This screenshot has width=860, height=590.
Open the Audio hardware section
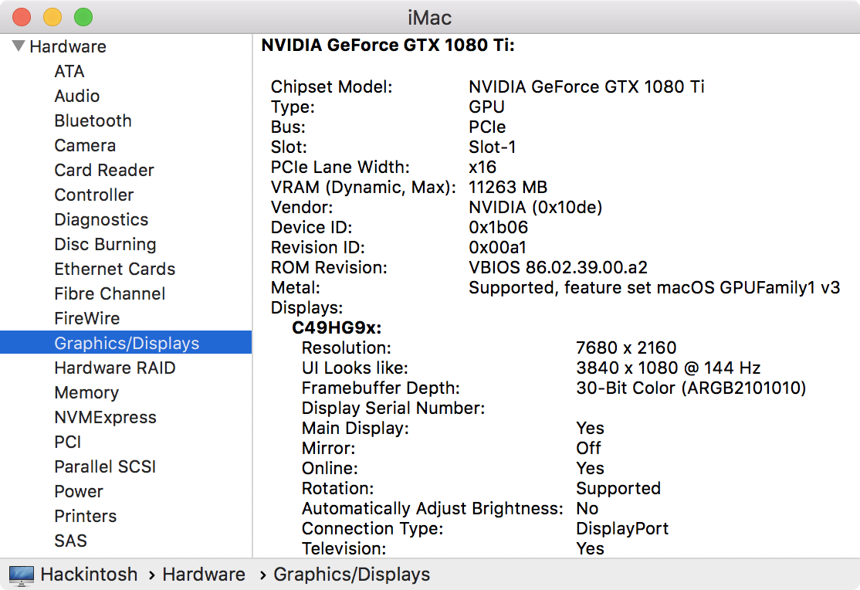pos(77,96)
